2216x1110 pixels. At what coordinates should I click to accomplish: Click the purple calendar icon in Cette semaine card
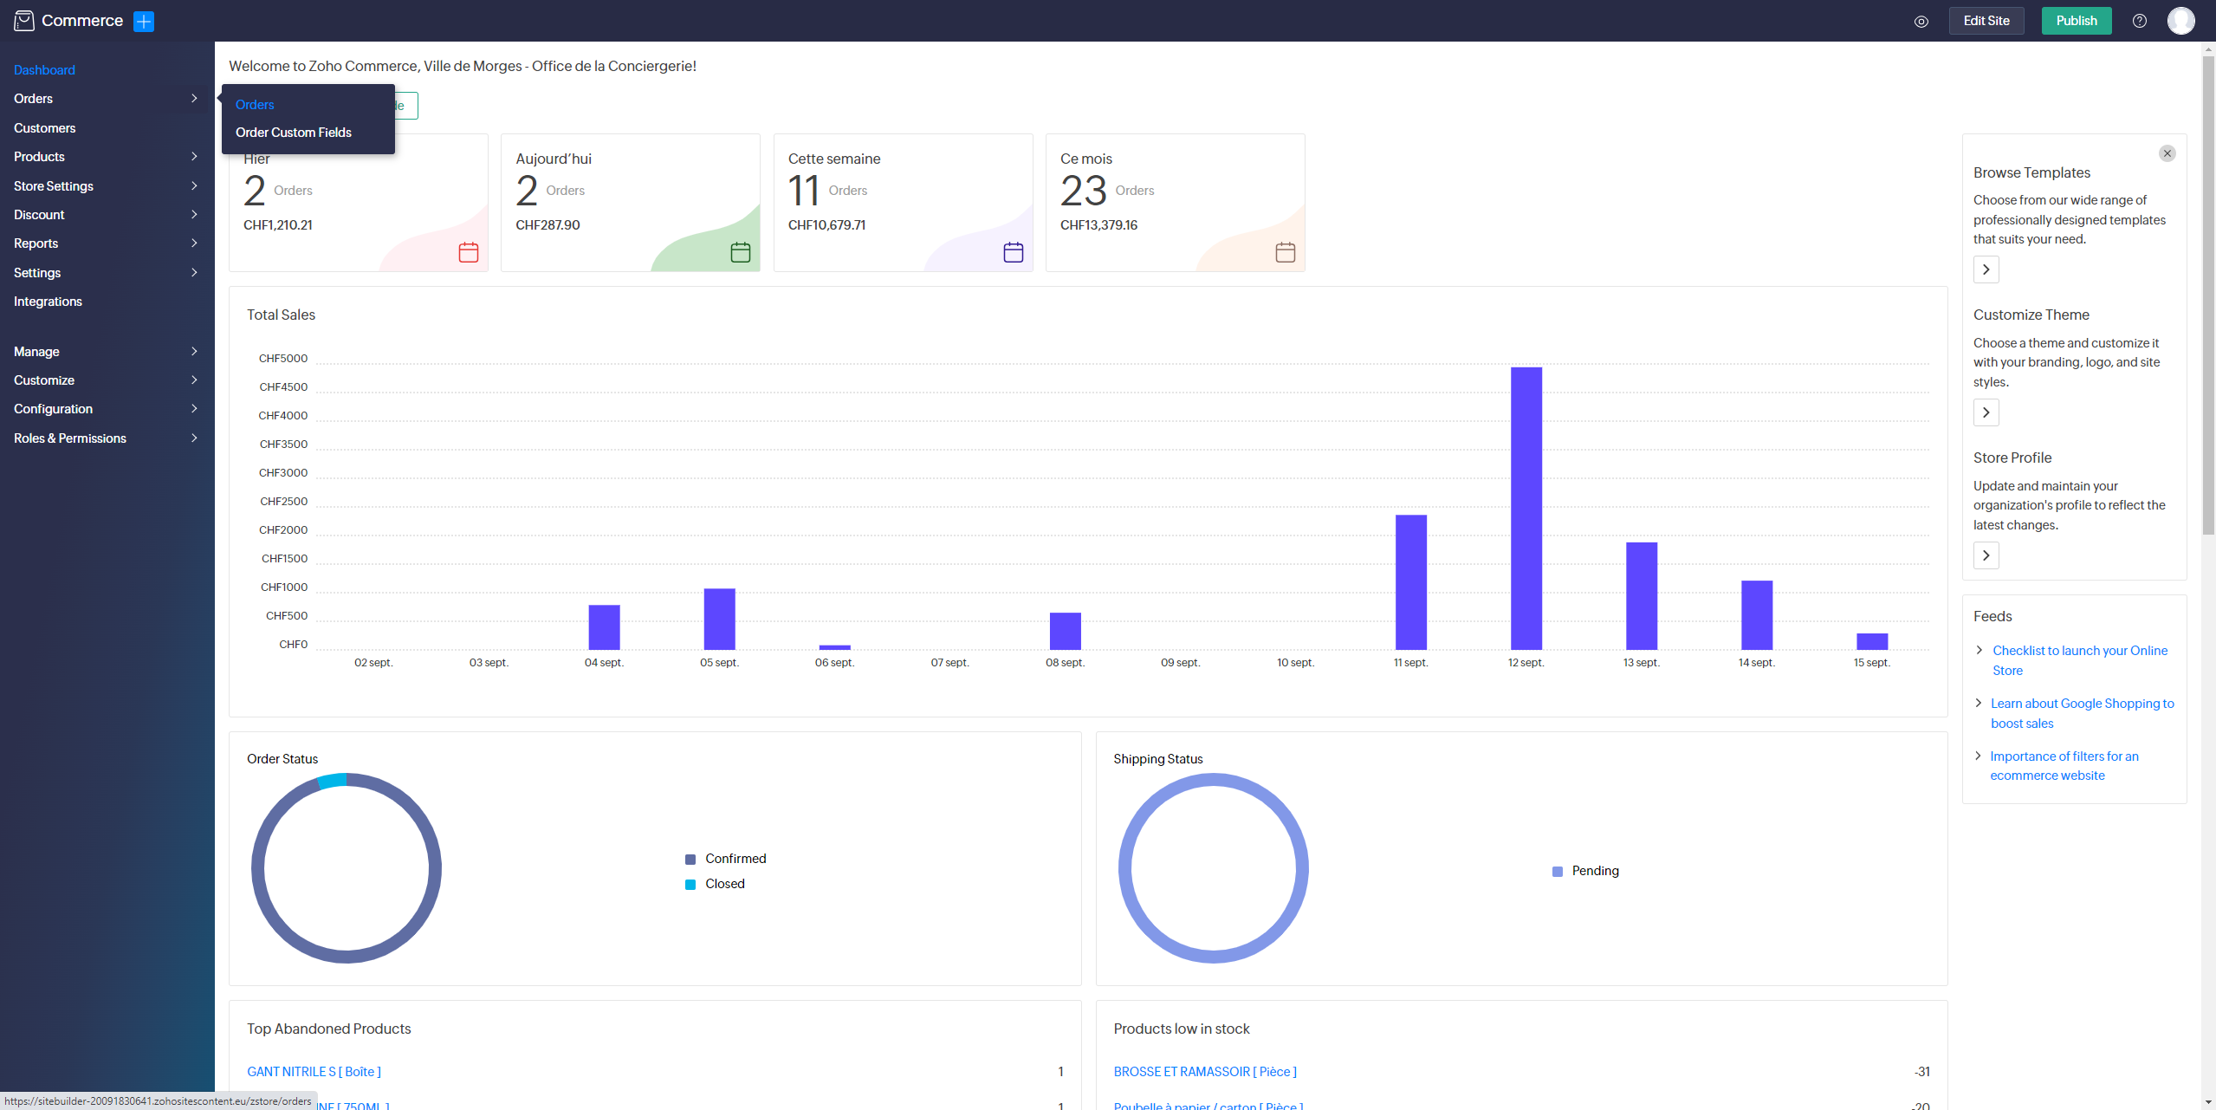(x=1014, y=252)
